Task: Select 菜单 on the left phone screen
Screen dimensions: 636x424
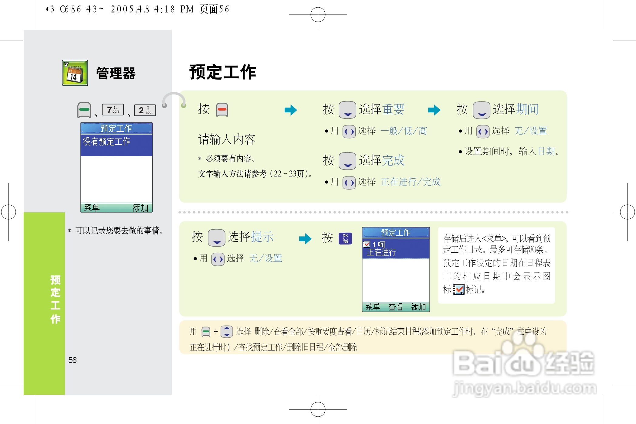Action: coord(92,208)
